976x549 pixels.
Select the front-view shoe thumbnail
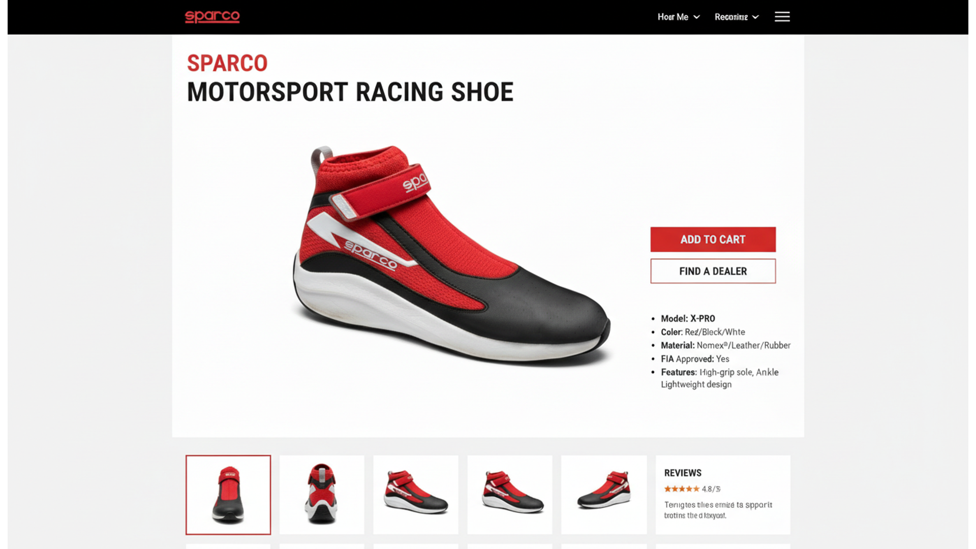click(228, 495)
